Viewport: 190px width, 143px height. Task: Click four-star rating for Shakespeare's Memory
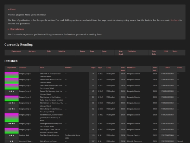tap(12, 124)
